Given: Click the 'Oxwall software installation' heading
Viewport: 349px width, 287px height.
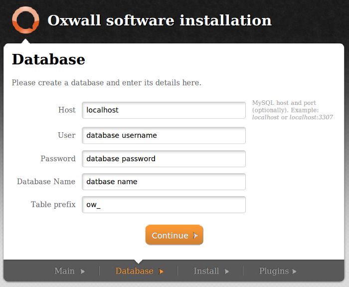Looking at the screenshot, I should pos(160,20).
